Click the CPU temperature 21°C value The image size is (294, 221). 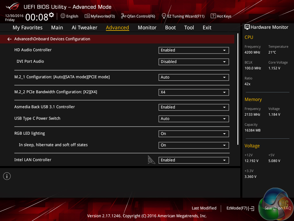click(x=272, y=52)
